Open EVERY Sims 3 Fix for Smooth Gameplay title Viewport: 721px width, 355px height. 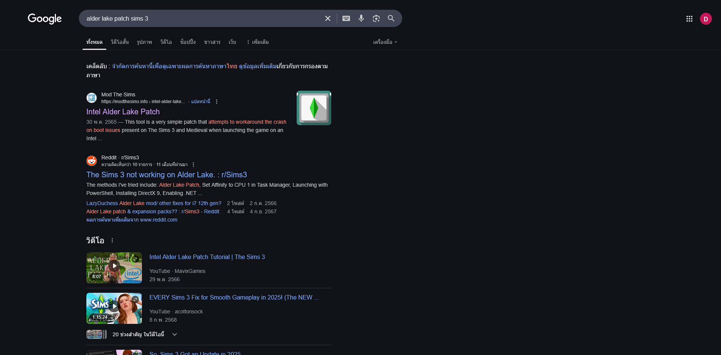pyautogui.click(x=234, y=297)
